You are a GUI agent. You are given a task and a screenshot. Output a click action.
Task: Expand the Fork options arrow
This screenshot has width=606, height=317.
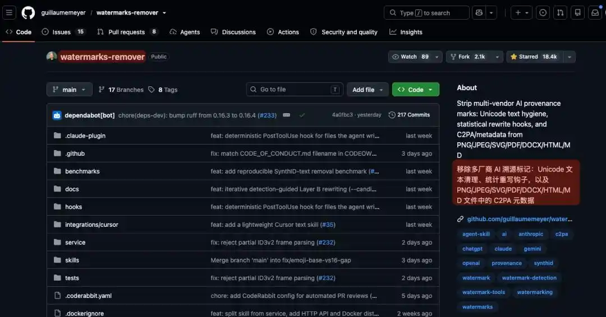click(497, 57)
